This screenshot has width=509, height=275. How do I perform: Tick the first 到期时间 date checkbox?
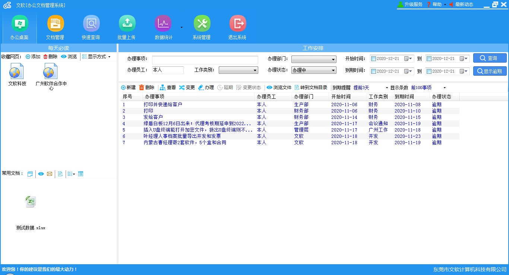373,71
